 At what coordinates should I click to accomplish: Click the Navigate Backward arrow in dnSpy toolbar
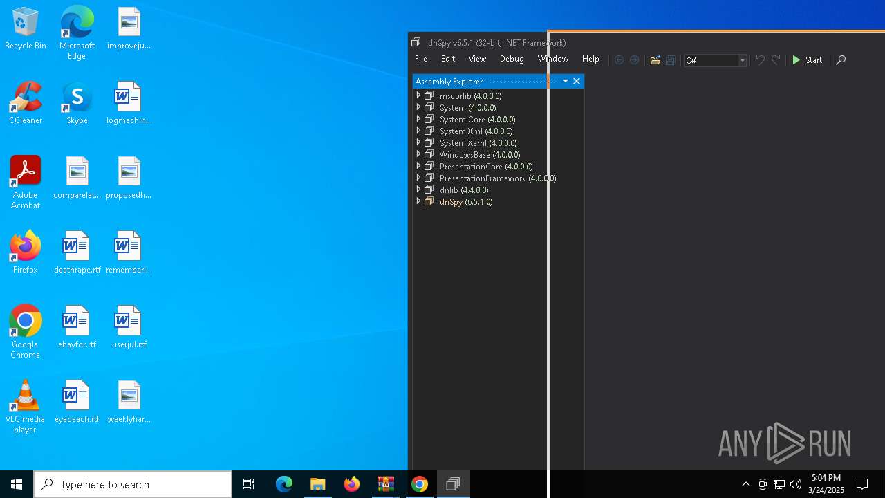[619, 60]
